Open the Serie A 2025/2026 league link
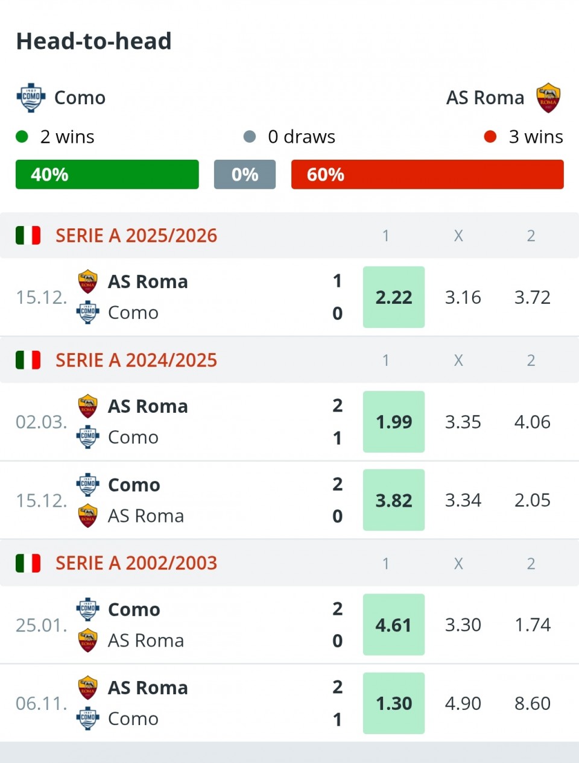The width and height of the screenshot is (579, 763). pos(136,236)
